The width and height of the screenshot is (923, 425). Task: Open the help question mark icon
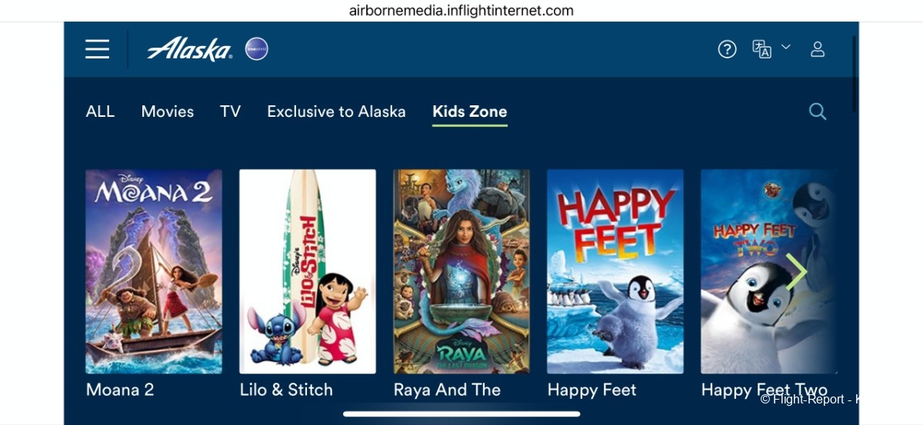point(727,49)
